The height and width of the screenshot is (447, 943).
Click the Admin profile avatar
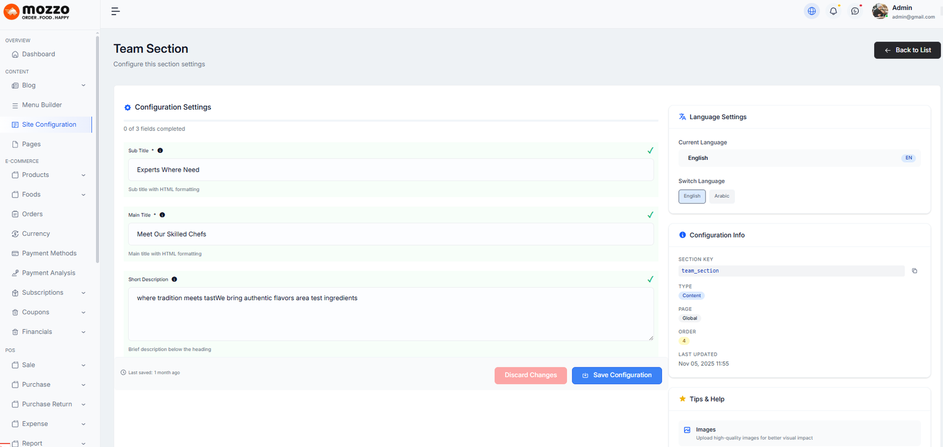tap(879, 11)
